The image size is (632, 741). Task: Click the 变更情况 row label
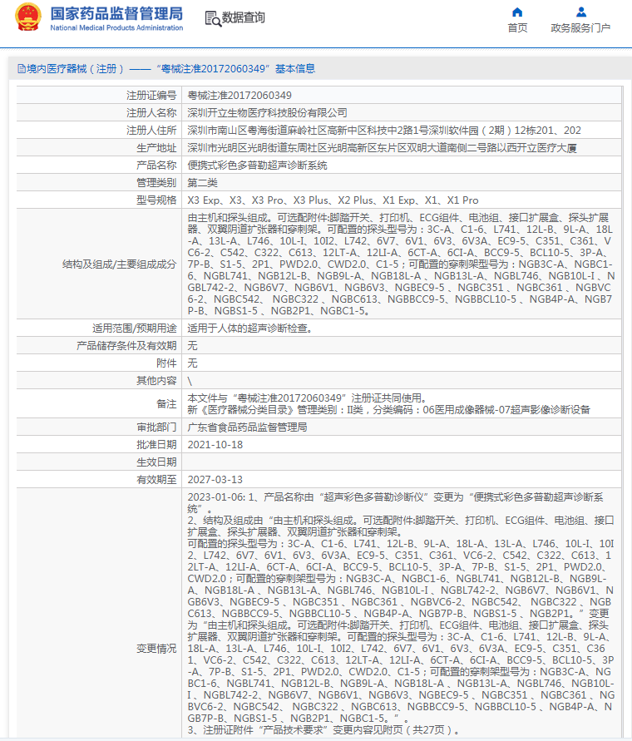point(156,649)
